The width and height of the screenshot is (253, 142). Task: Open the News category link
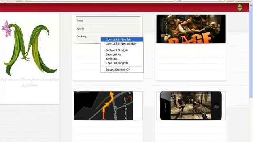pyautogui.click(x=80, y=21)
